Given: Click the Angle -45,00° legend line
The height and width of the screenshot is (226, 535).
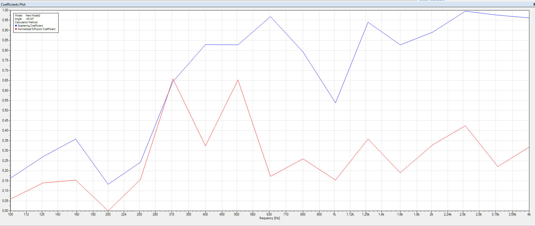Looking at the screenshot, I should tap(24, 19).
